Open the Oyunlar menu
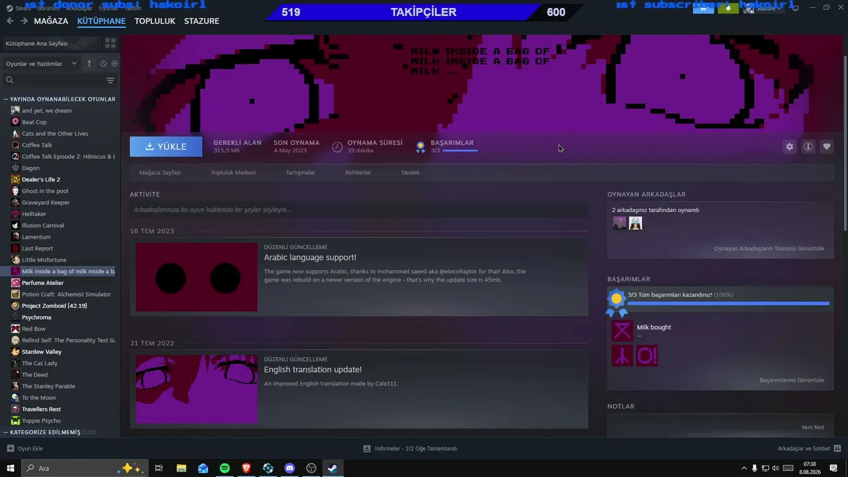Screen dimensions: 848x477 [x=108, y=9]
